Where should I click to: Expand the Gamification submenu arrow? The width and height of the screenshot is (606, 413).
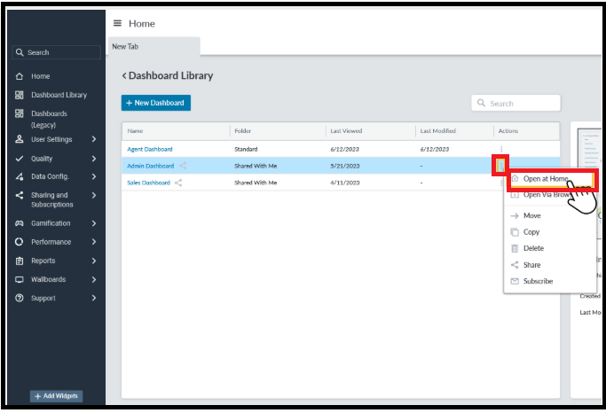pyautogui.click(x=94, y=223)
